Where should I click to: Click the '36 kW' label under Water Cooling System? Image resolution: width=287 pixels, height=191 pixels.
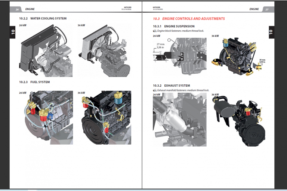click(x=81, y=25)
